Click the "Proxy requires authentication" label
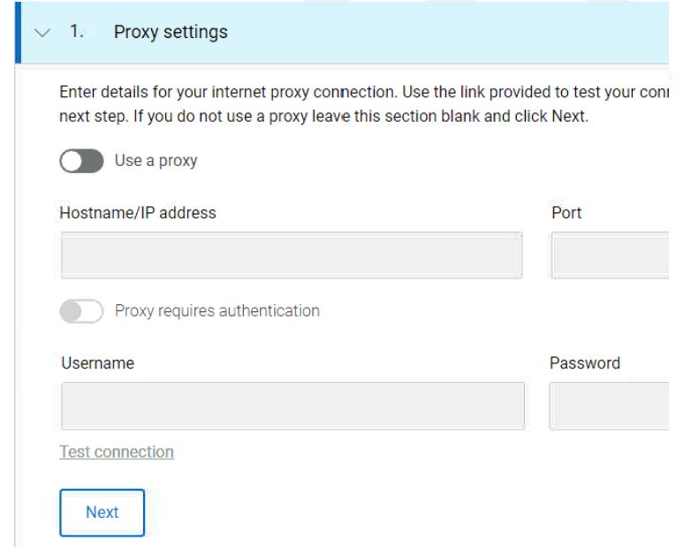Viewport: 691px width, 548px height. click(x=216, y=311)
